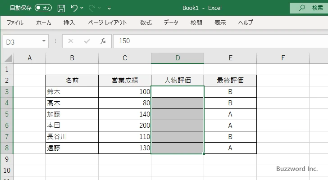Click the Undo arrow icon
328x180 pixels.
click(74, 8)
